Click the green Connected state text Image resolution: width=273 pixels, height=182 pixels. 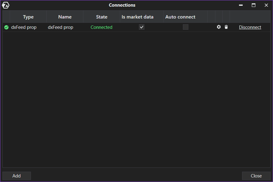tap(101, 27)
